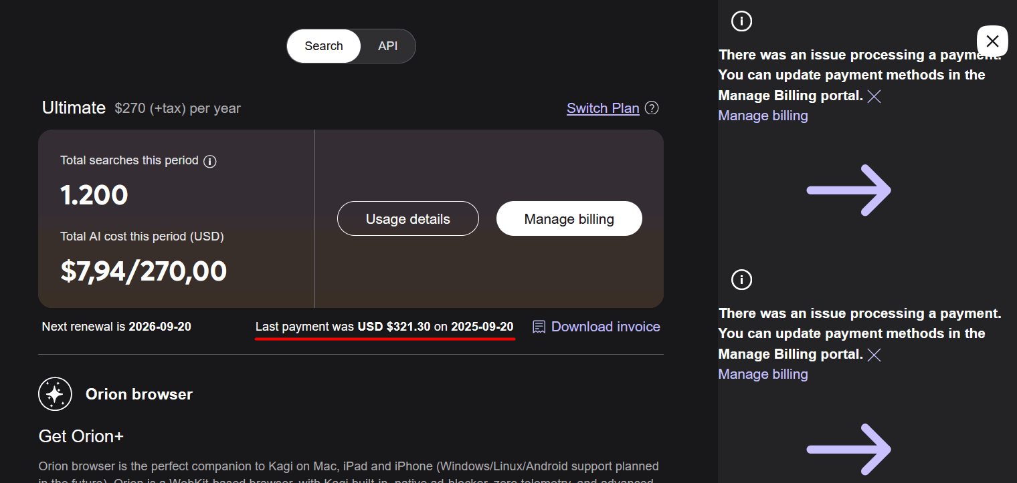Click the info icon on the lower notification
The height and width of the screenshot is (483, 1017).
coord(741,279)
